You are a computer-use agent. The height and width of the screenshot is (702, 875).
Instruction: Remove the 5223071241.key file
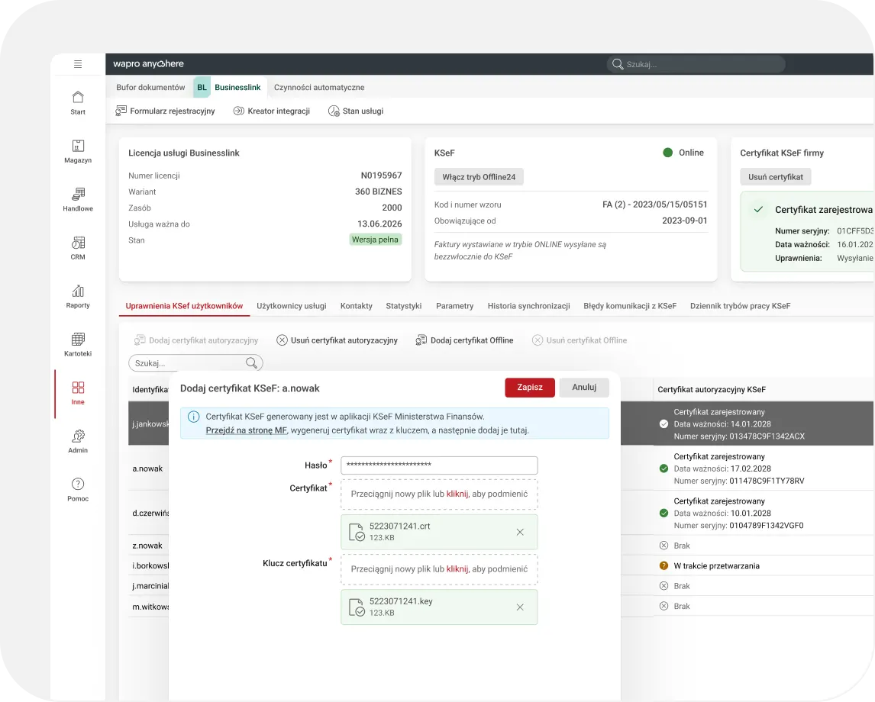coord(520,607)
